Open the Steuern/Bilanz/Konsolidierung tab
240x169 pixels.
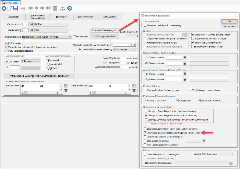click(37, 17)
